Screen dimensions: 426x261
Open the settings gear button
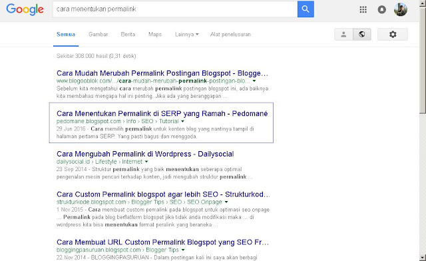click(x=393, y=34)
